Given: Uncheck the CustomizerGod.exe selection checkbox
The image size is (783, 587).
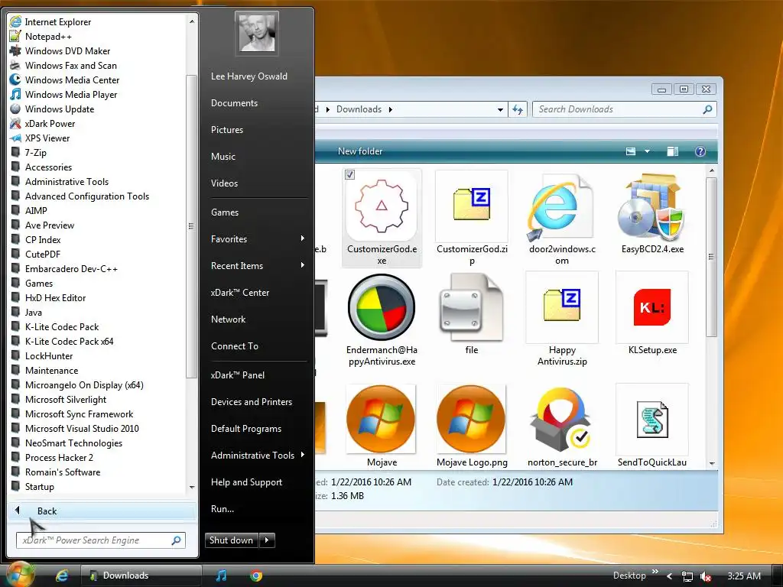Looking at the screenshot, I should coord(350,174).
